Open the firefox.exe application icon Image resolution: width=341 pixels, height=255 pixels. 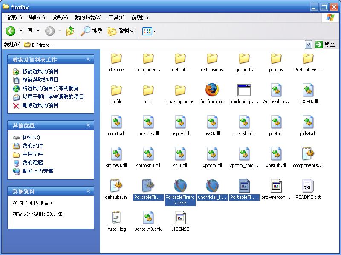click(212, 91)
